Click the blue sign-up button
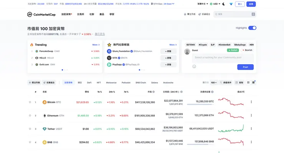284x153 pixels. (x=251, y=4)
